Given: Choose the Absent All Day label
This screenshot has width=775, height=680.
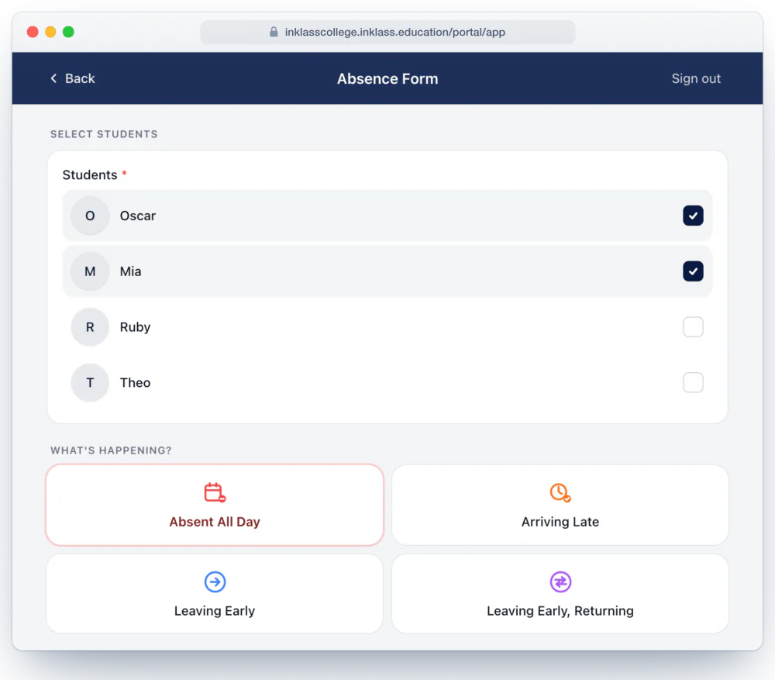Looking at the screenshot, I should [215, 522].
